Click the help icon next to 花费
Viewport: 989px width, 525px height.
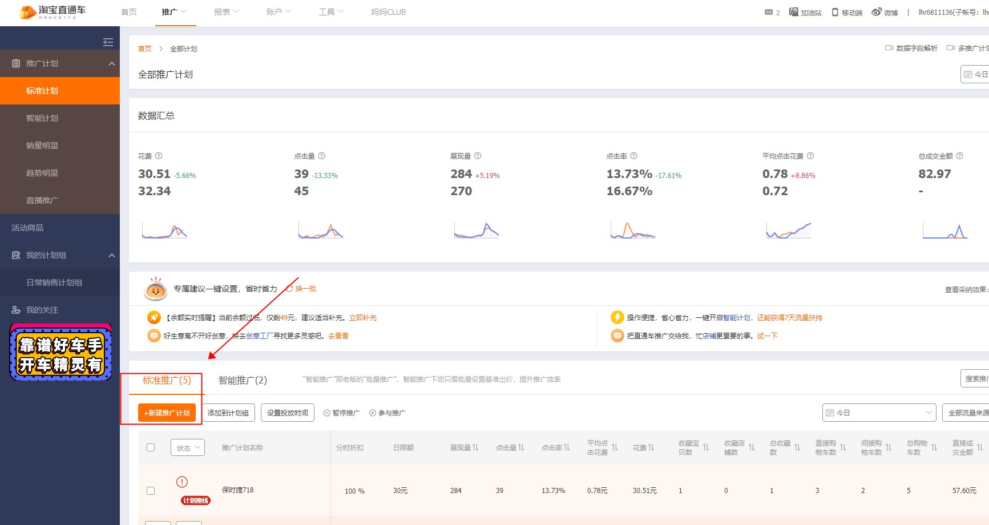(x=159, y=156)
